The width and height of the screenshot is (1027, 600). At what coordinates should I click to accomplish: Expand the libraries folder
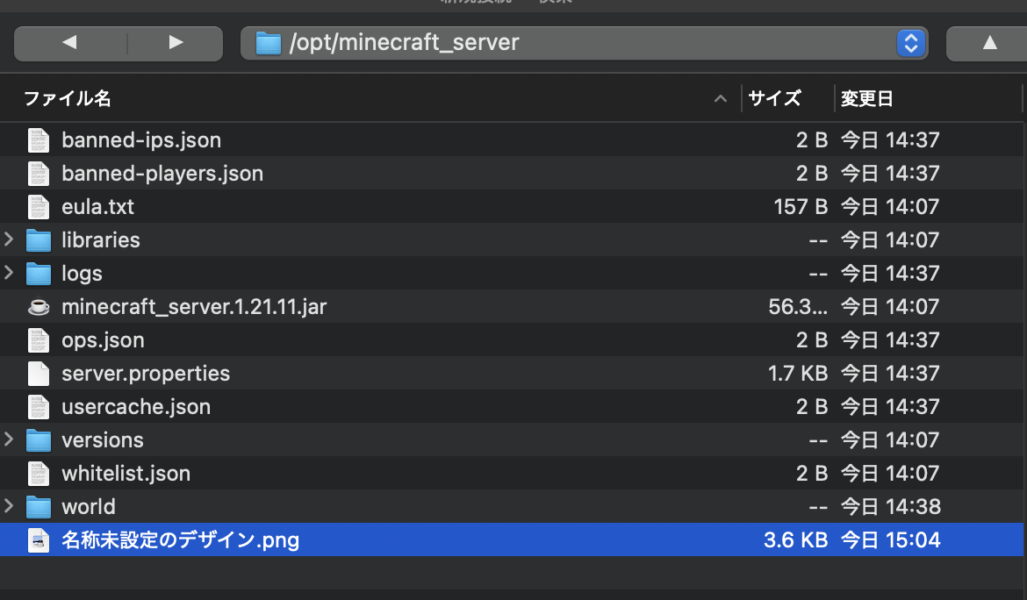click(x=9, y=239)
